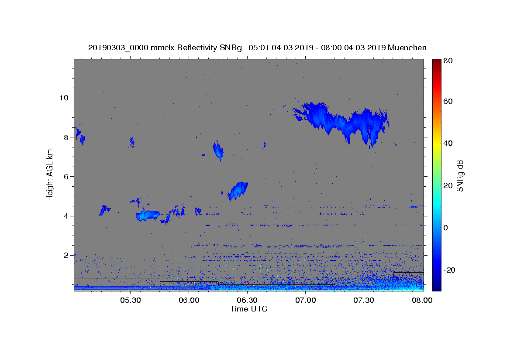Viewport: 524px width, 349px height.
Task: Click the cloud echo near 5.3 km at 06:25
Action: 238,191
